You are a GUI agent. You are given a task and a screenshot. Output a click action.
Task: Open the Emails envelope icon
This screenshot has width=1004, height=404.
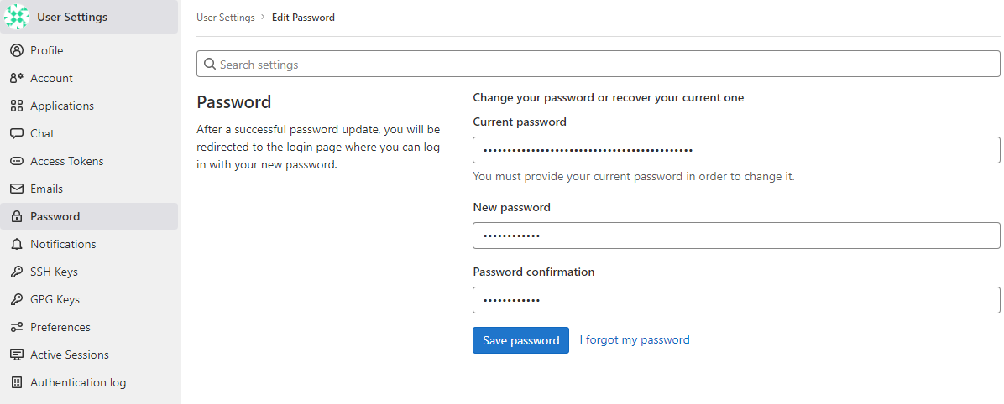coord(18,189)
